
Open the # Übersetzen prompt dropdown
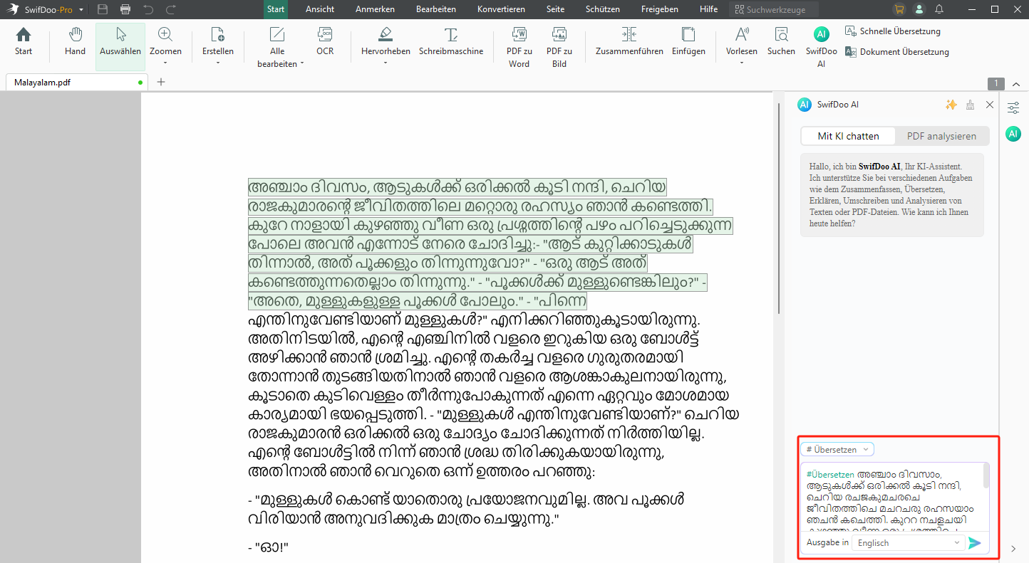click(x=837, y=449)
